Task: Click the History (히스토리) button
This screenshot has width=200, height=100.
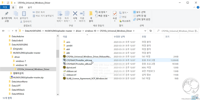Action: (x=125, y=21)
